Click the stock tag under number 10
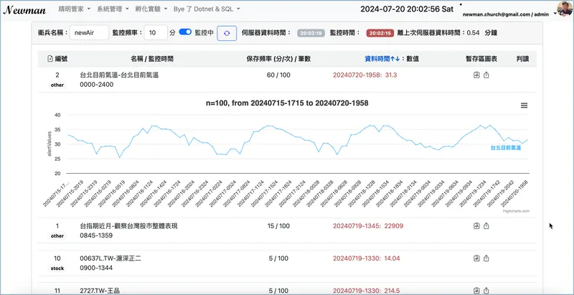The width and height of the screenshot is (574, 295). [57, 268]
